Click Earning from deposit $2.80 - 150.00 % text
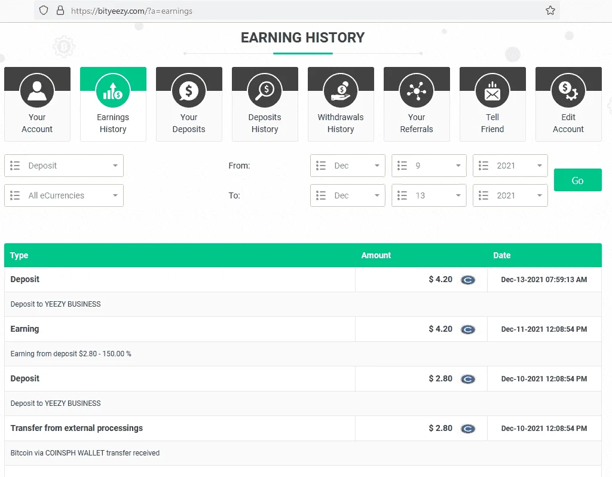Viewport: 612px width, 477px height. point(71,354)
